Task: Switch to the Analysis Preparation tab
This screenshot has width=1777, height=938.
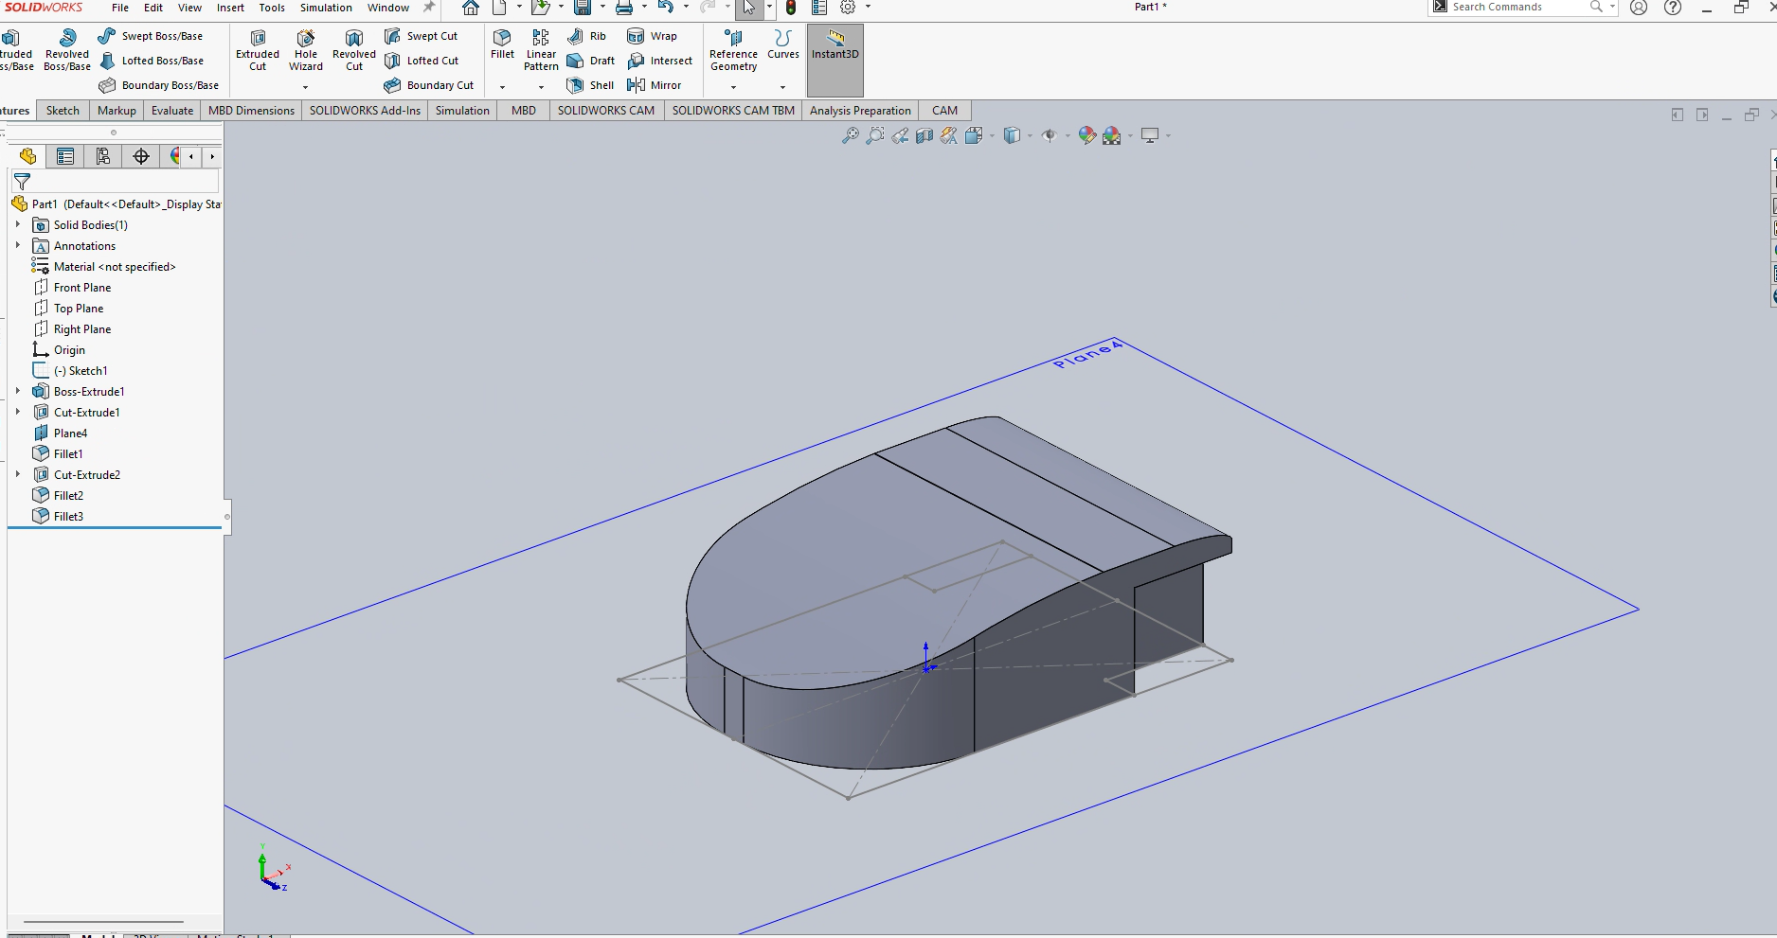Action: (860, 111)
